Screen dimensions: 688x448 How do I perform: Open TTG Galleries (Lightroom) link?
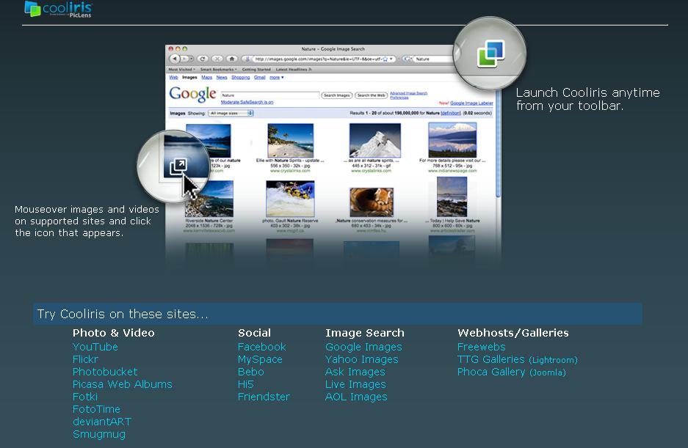pos(518,359)
